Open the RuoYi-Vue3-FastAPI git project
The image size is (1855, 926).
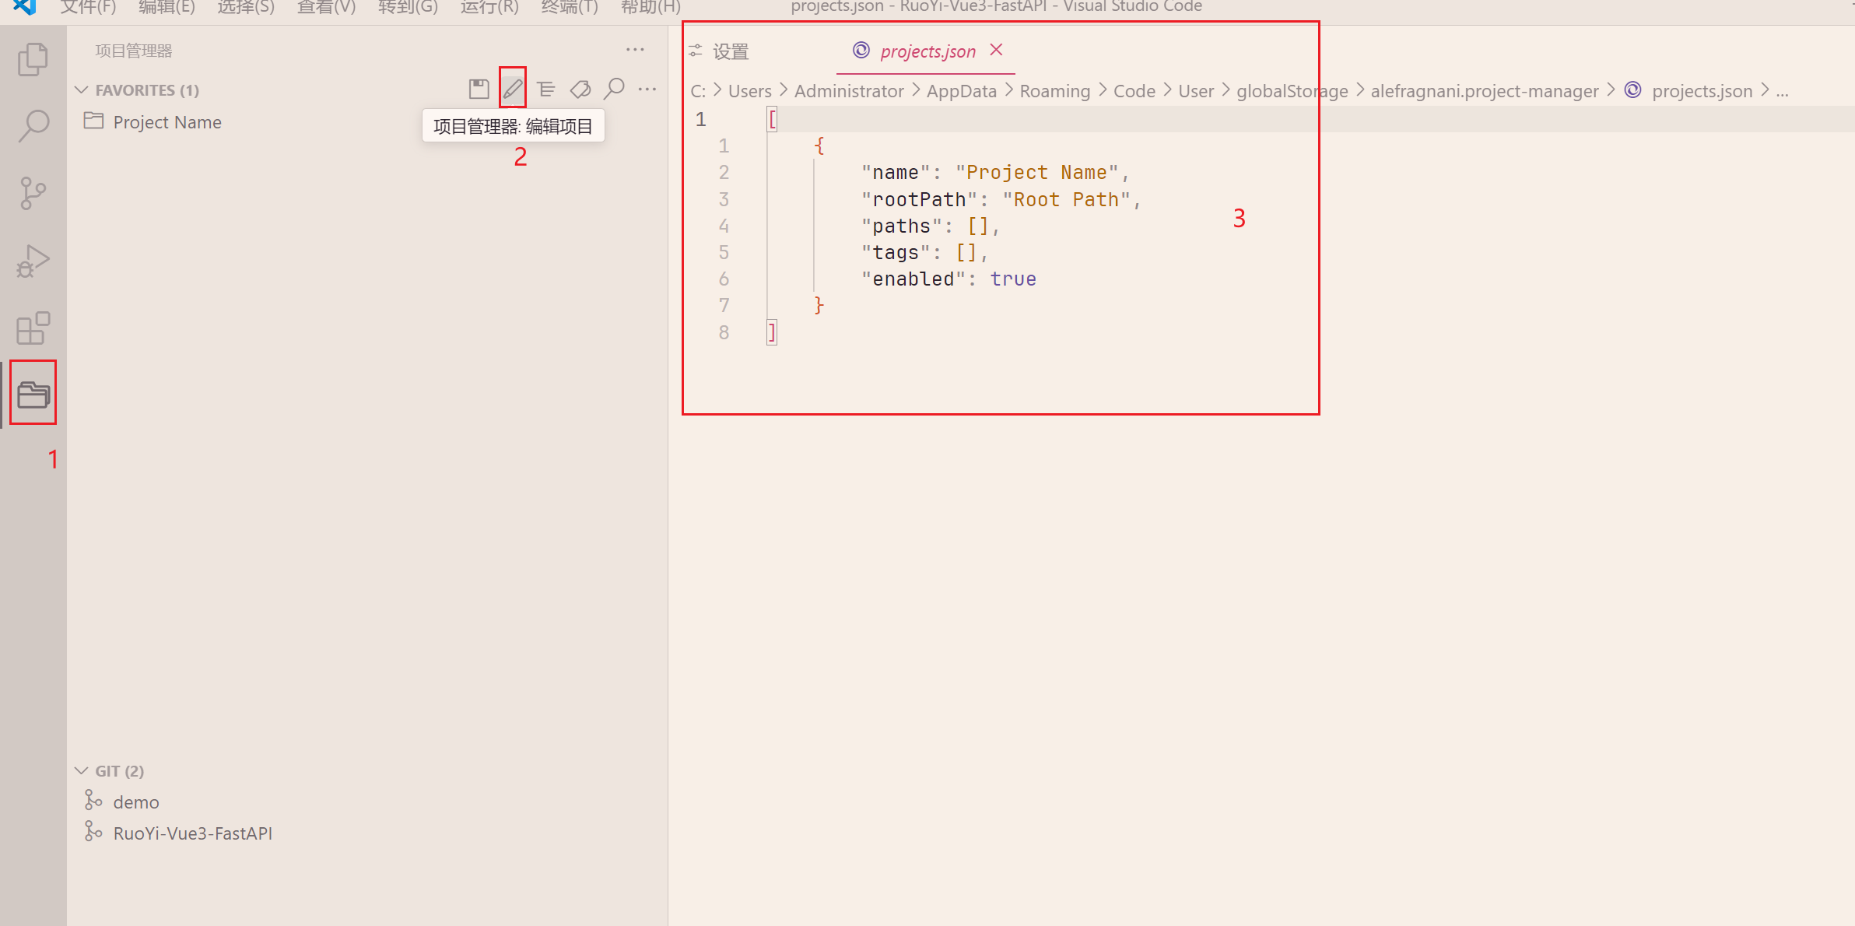(192, 833)
